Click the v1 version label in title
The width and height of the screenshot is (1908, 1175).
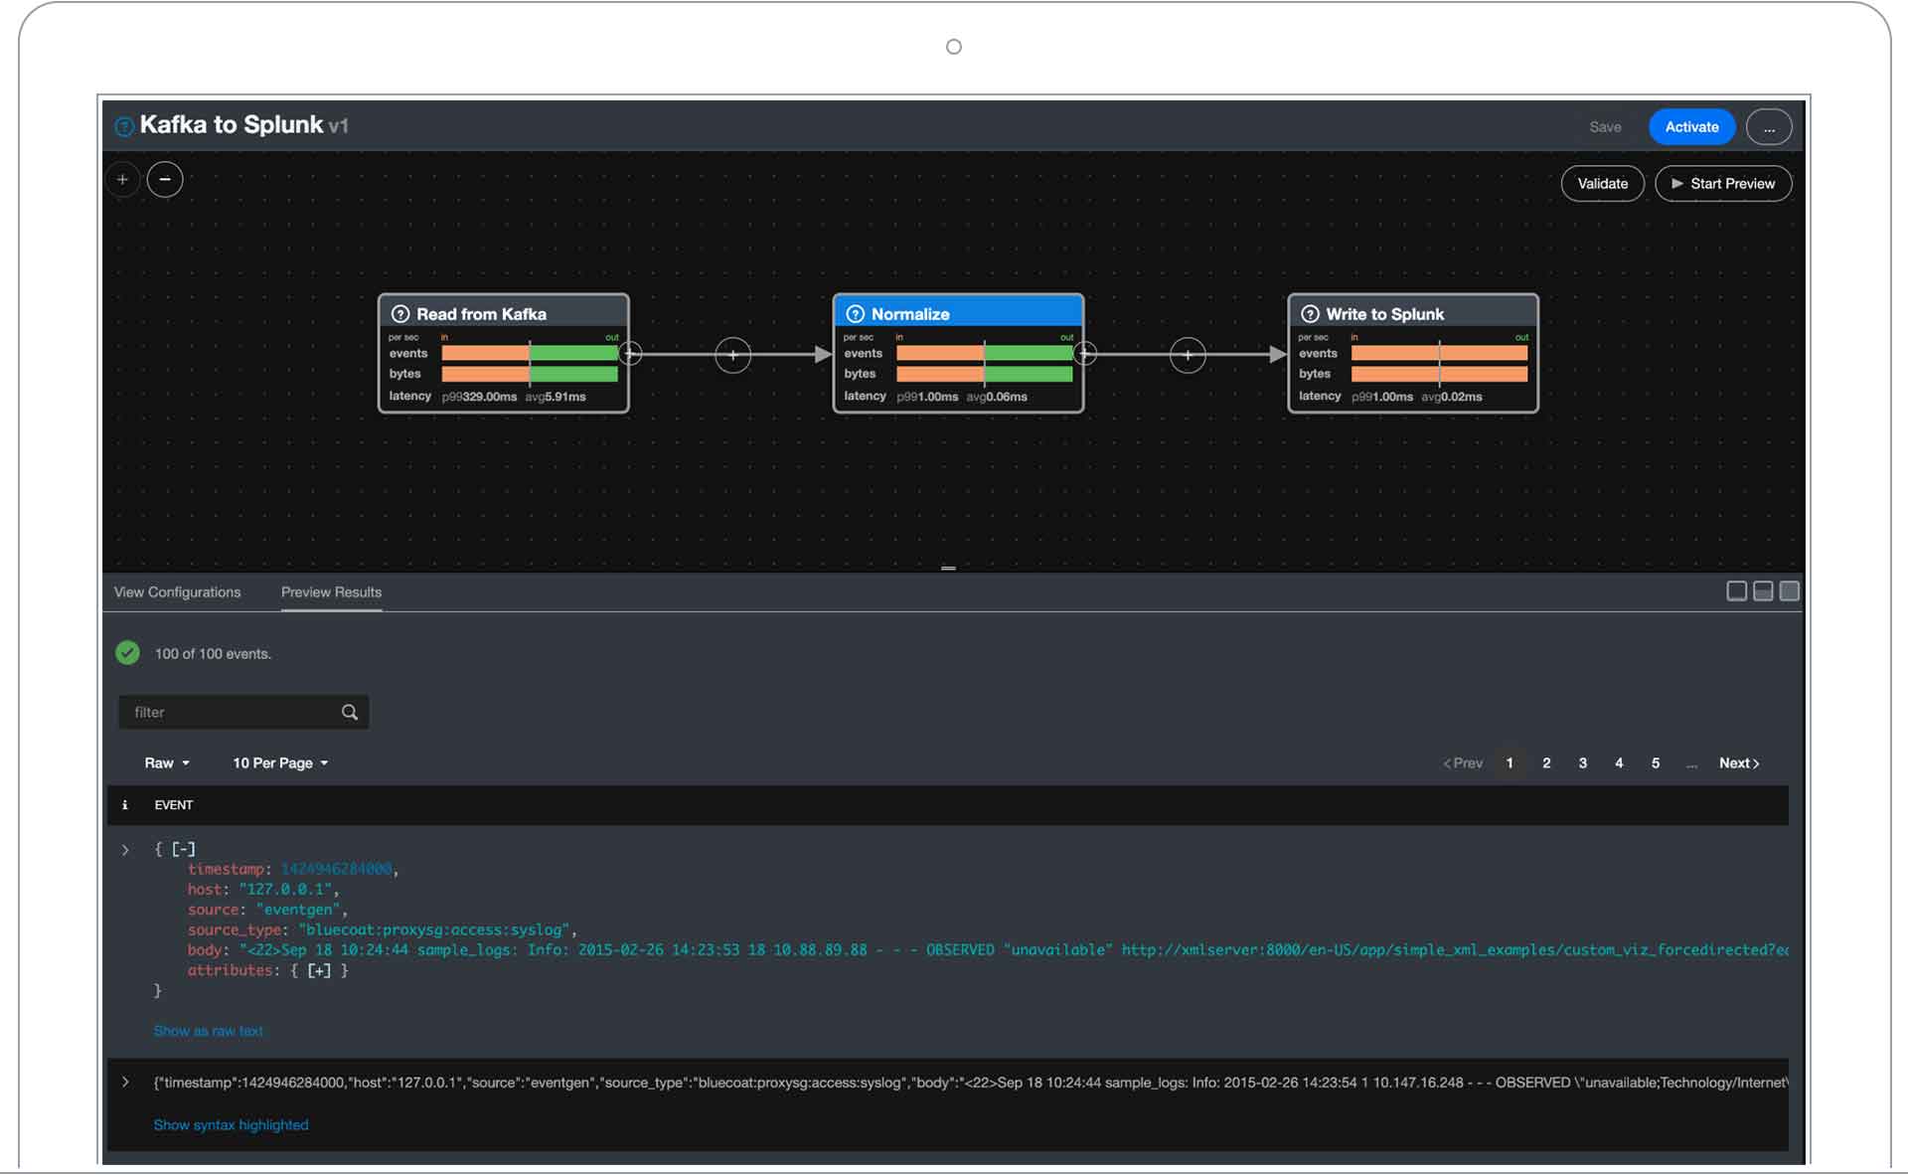tap(339, 126)
